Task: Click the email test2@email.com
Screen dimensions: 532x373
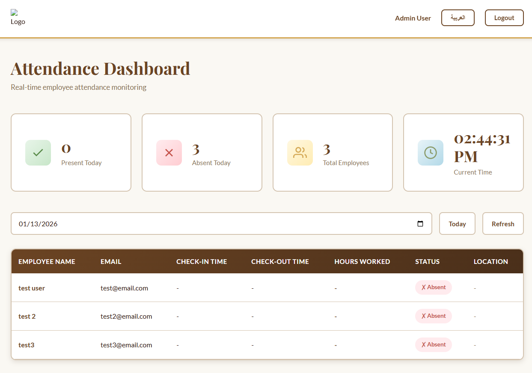Action: point(126,316)
